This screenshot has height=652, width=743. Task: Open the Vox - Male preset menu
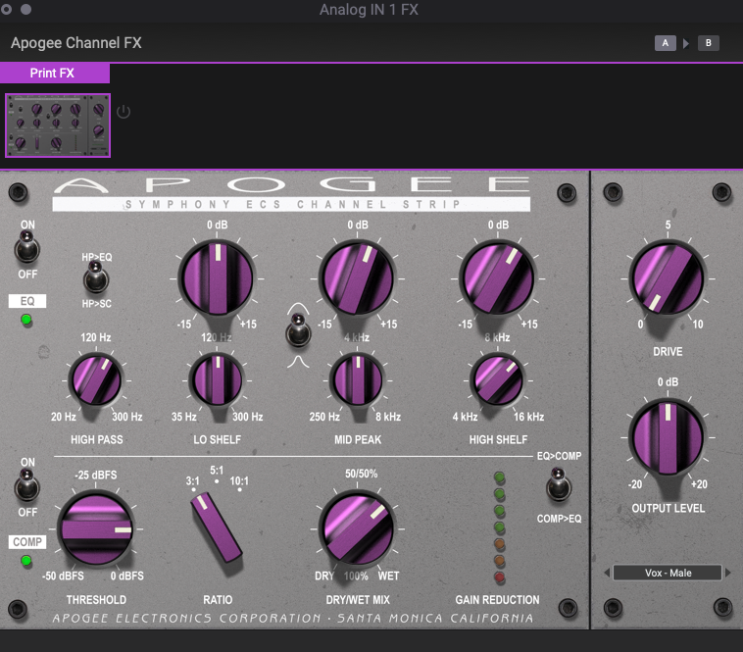[668, 573]
